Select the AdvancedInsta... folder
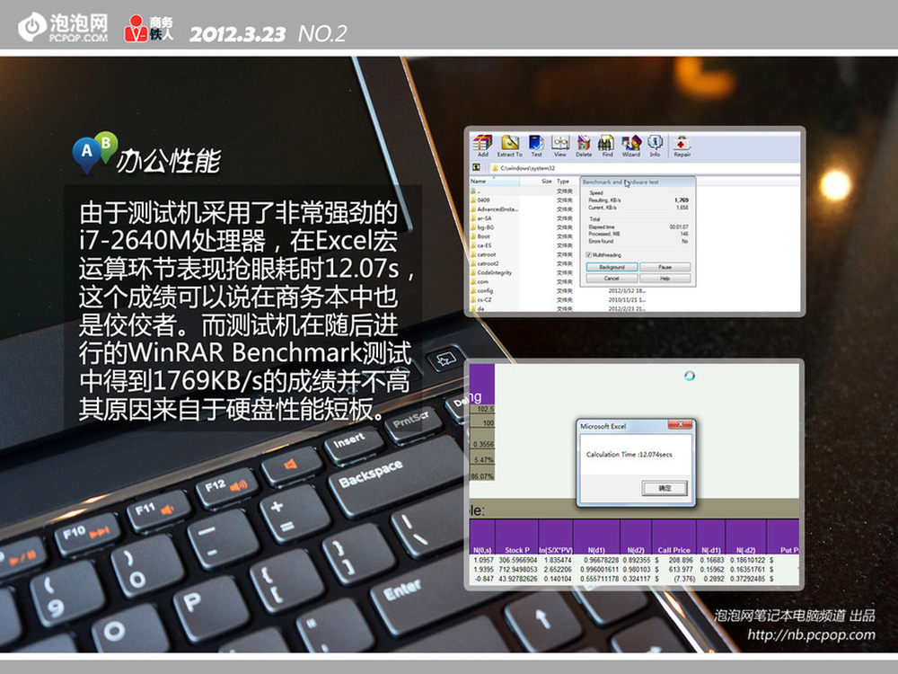This screenshot has height=674, width=898. click(x=495, y=209)
